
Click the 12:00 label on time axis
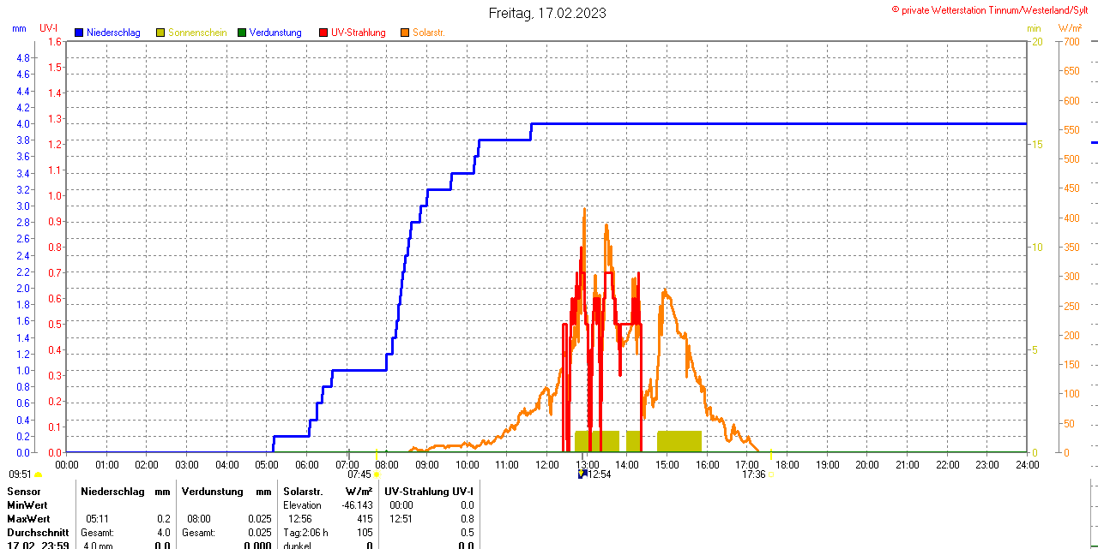click(x=547, y=465)
